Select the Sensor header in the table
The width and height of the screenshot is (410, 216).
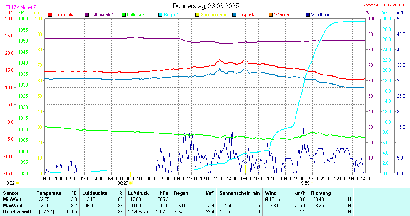(x=10, y=193)
